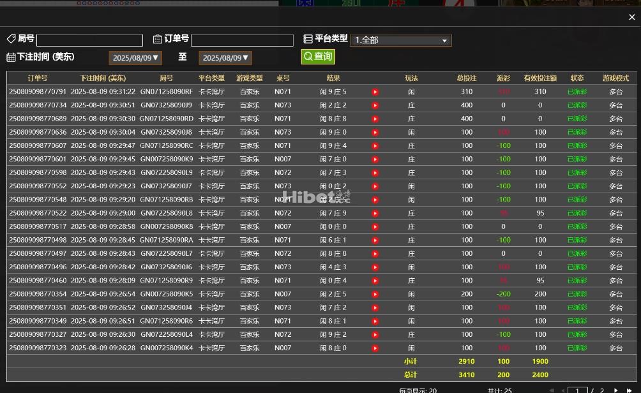Click the green 查询 search button
Viewport: 641px width, 393px height.
[x=318, y=57]
